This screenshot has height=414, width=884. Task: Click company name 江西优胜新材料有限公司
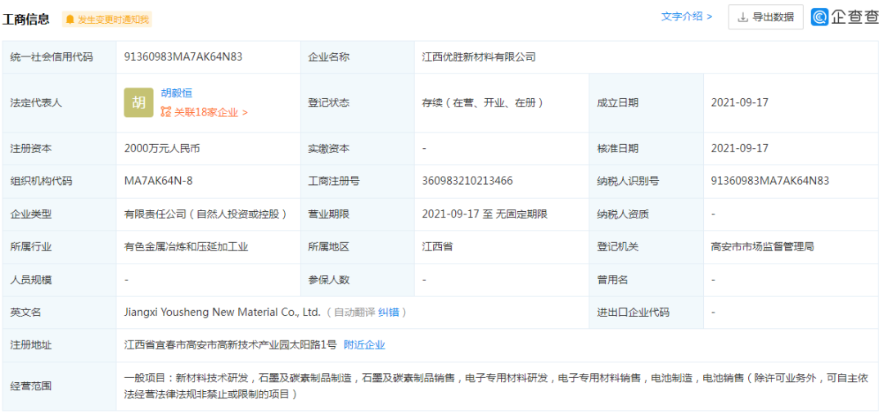pyautogui.click(x=479, y=57)
